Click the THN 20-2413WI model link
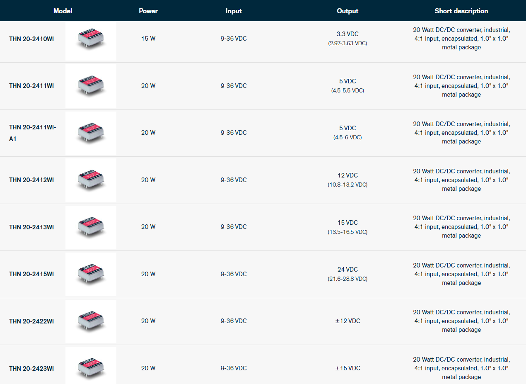This screenshot has height=384, width=526. coord(31,227)
